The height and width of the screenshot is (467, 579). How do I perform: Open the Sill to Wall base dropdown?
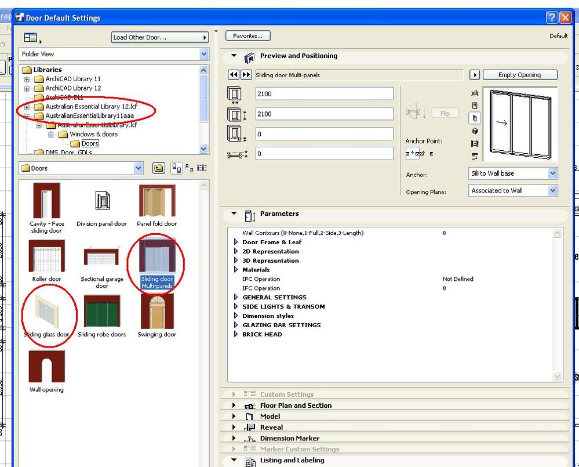pyautogui.click(x=552, y=173)
